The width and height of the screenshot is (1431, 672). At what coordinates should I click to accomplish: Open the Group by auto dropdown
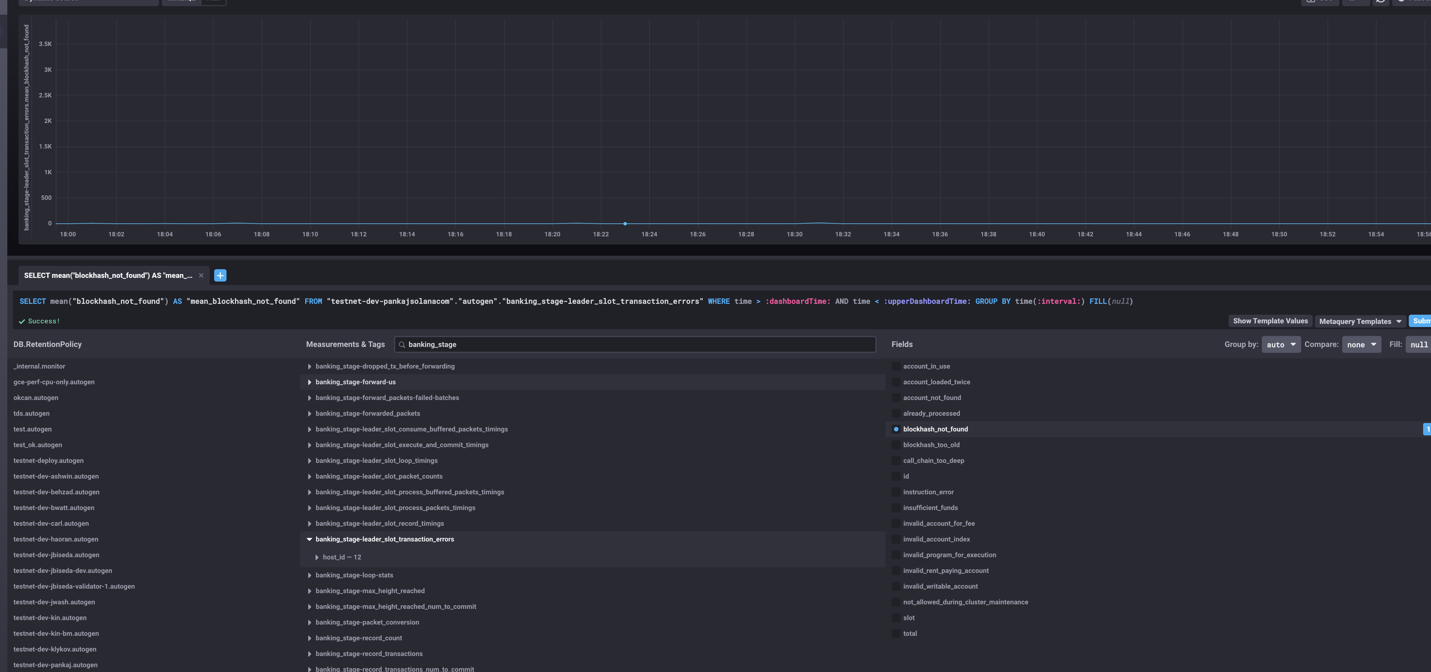click(x=1281, y=345)
